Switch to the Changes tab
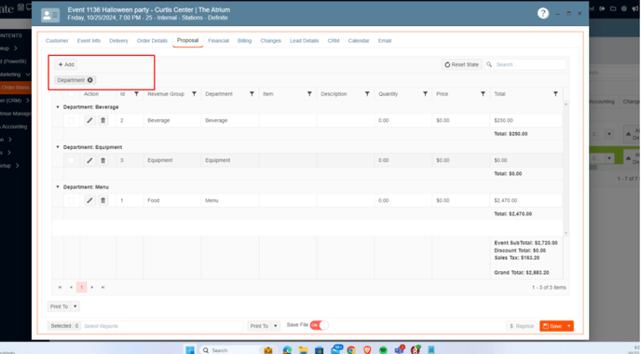The width and height of the screenshot is (641, 354). point(270,41)
